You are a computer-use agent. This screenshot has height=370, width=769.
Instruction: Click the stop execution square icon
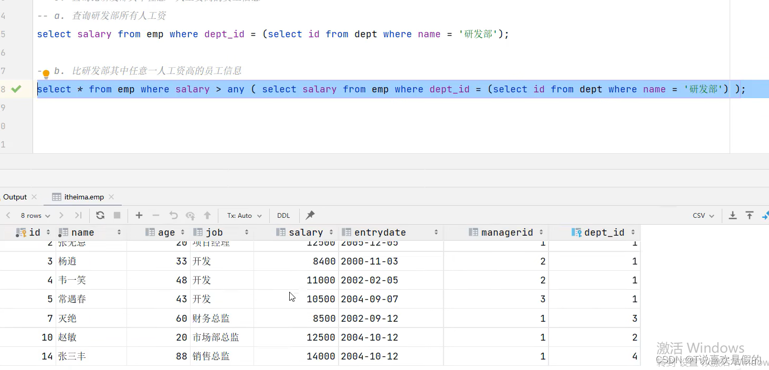(x=117, y=215)
